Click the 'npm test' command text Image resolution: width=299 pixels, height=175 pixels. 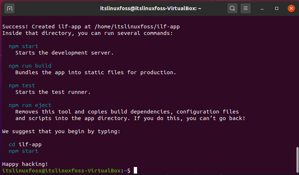click(x=22, y=85)
